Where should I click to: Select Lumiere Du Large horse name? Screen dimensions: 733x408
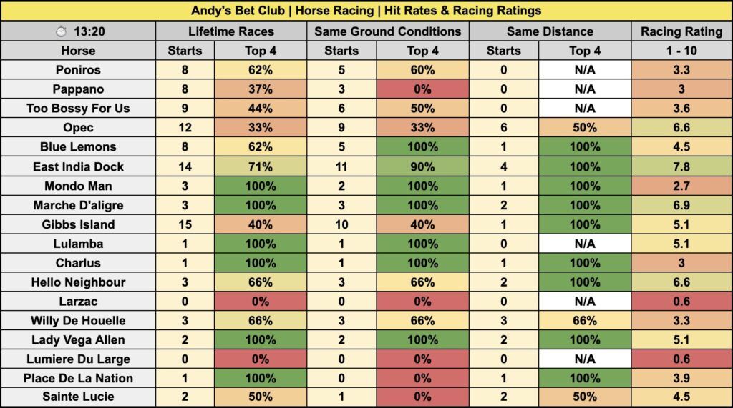click(x=78, y=359)
